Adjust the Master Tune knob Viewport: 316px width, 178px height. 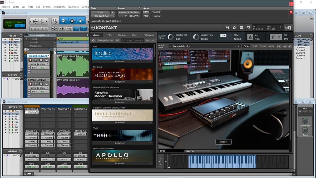(x=196, y=37)
